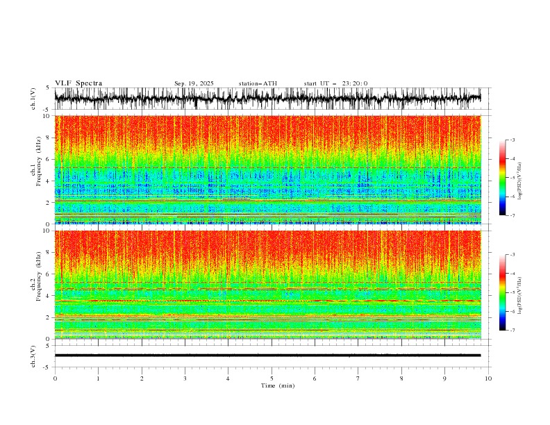Click the ch.2 spectrogram plot
The width and height of the screenshot is (550, 425).
click(267, 285)
